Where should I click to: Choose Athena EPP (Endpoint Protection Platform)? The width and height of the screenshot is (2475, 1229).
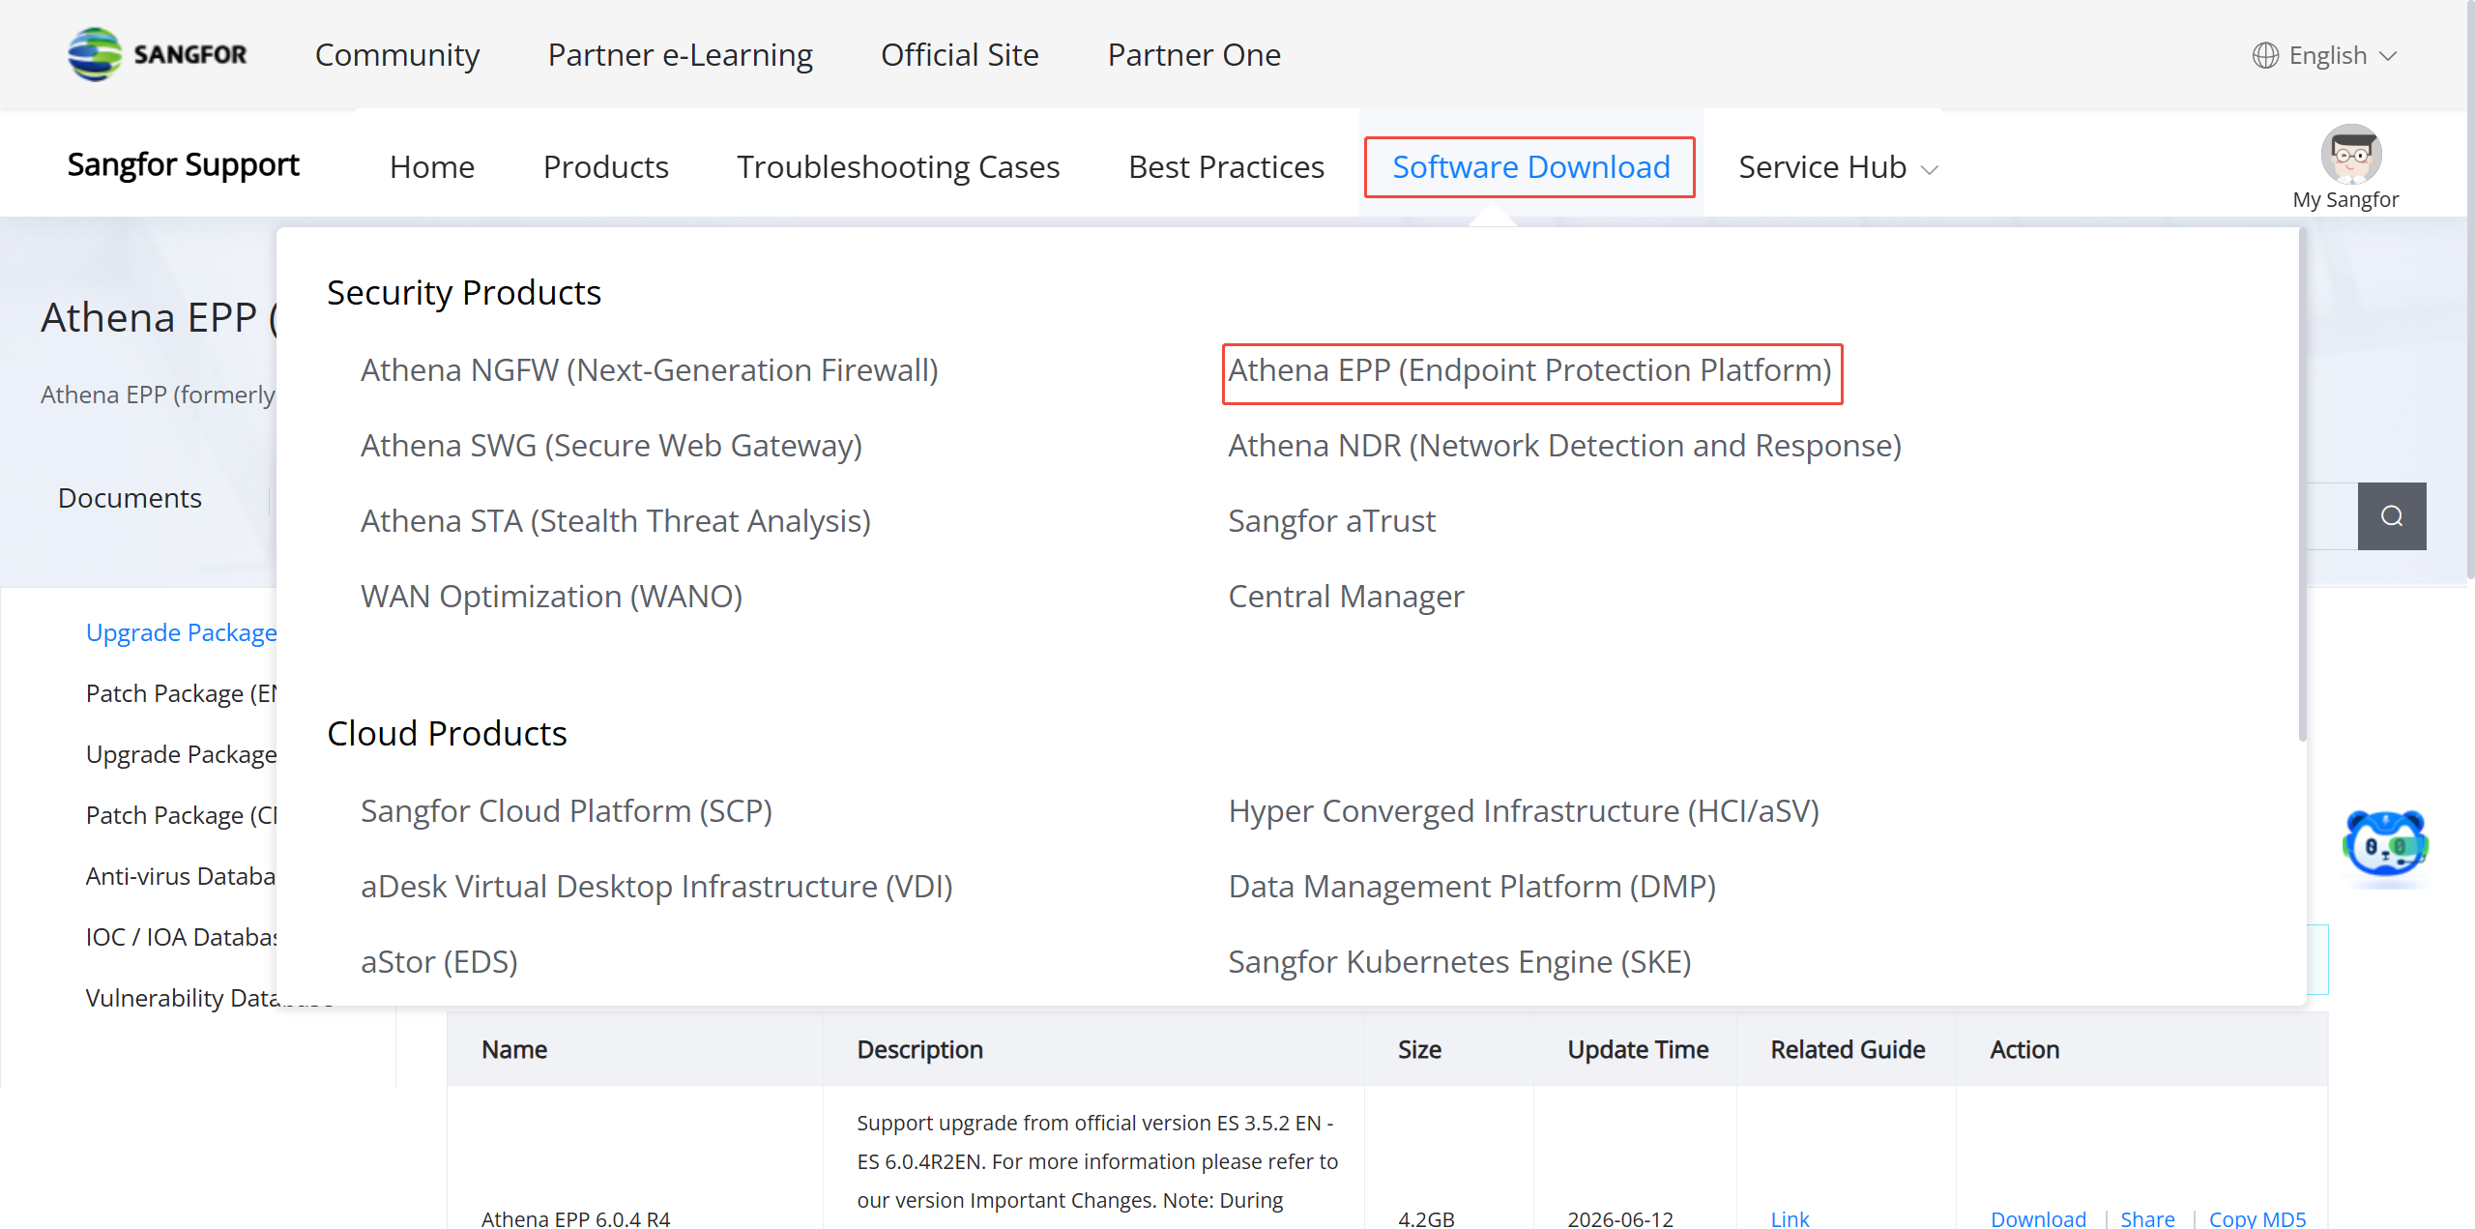(1530, 370)
